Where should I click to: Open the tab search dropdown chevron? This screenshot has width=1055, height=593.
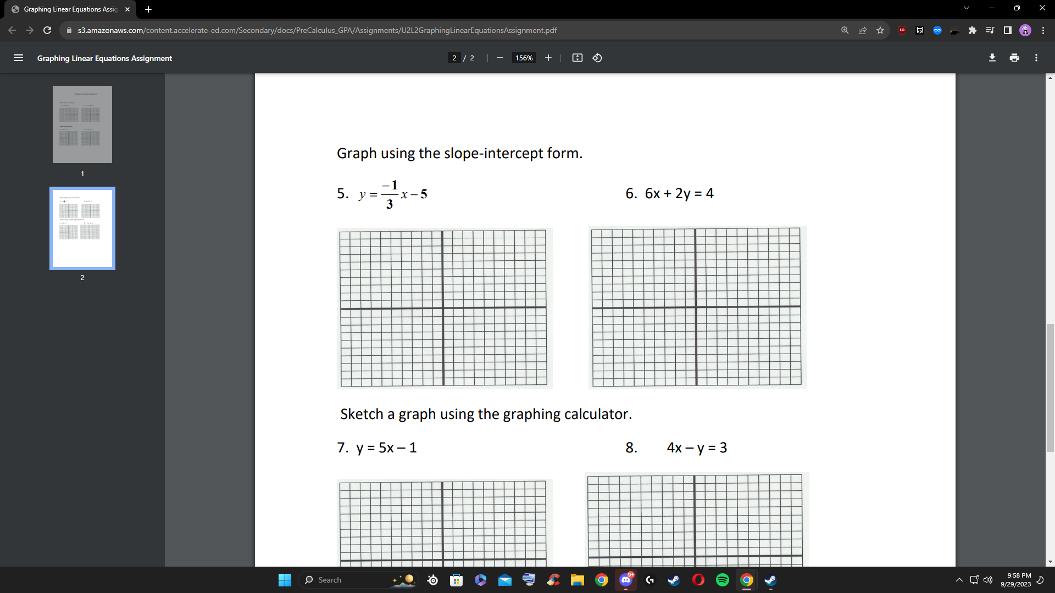966,8
